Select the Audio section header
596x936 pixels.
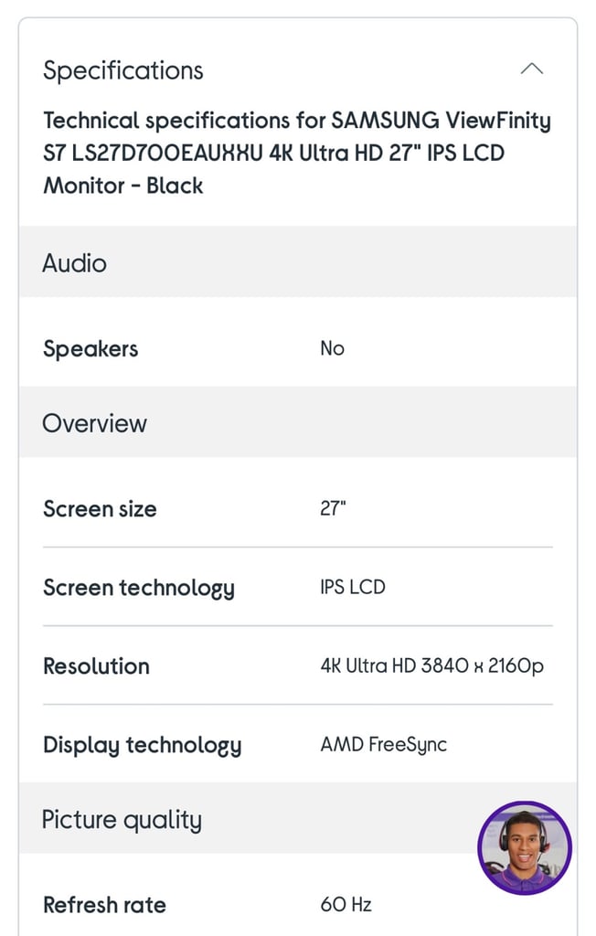(x=75, y=263)
